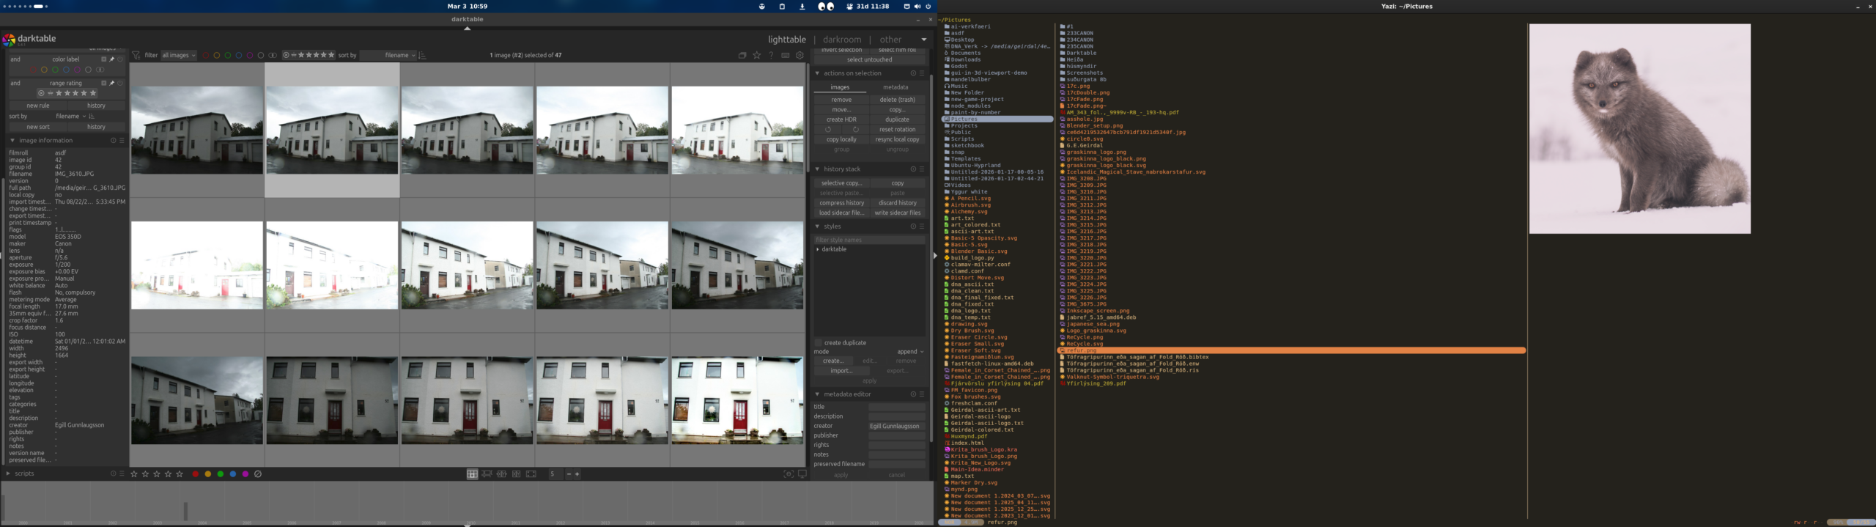Disable the color label rule power toggle
This screenshot has height=527, width=1876.
point(120,59)
